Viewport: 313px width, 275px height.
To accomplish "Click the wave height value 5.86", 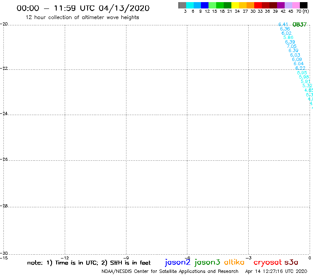I will coord(288,37).
